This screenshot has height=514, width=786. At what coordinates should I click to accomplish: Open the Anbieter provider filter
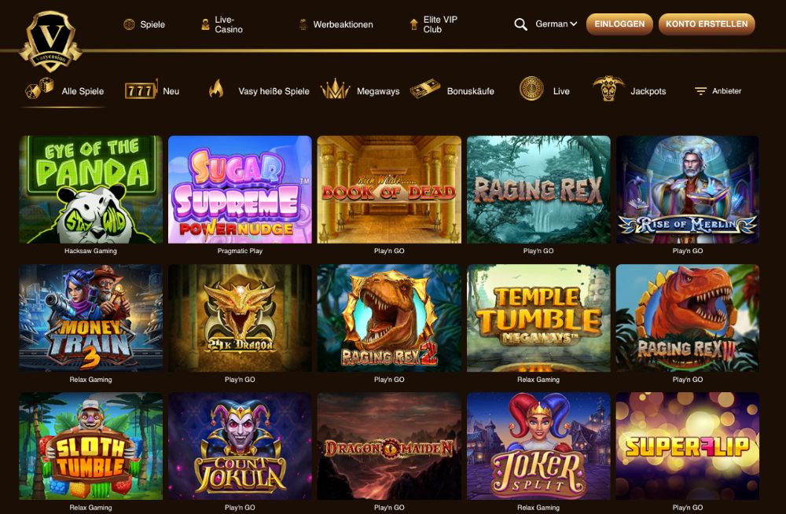coord(718,90)
